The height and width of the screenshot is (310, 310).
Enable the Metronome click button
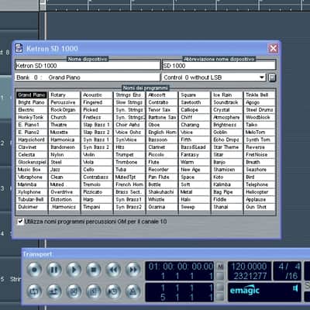pos(133,291)
